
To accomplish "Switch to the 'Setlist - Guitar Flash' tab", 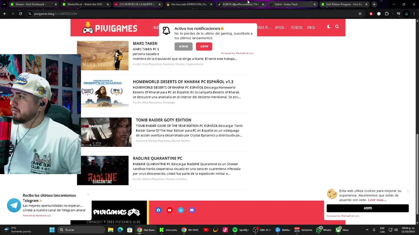I will click(292, 4).
